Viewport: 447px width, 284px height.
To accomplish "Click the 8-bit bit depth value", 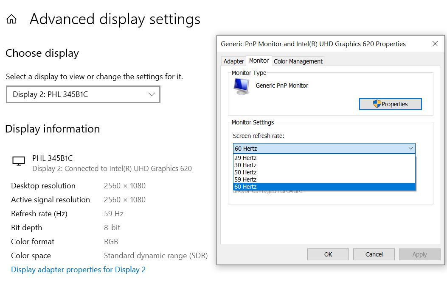I will [x=112, y=227].
